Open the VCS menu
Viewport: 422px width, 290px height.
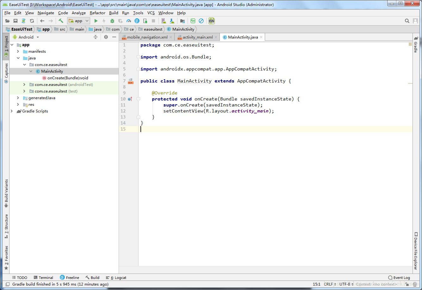[151, 13]
